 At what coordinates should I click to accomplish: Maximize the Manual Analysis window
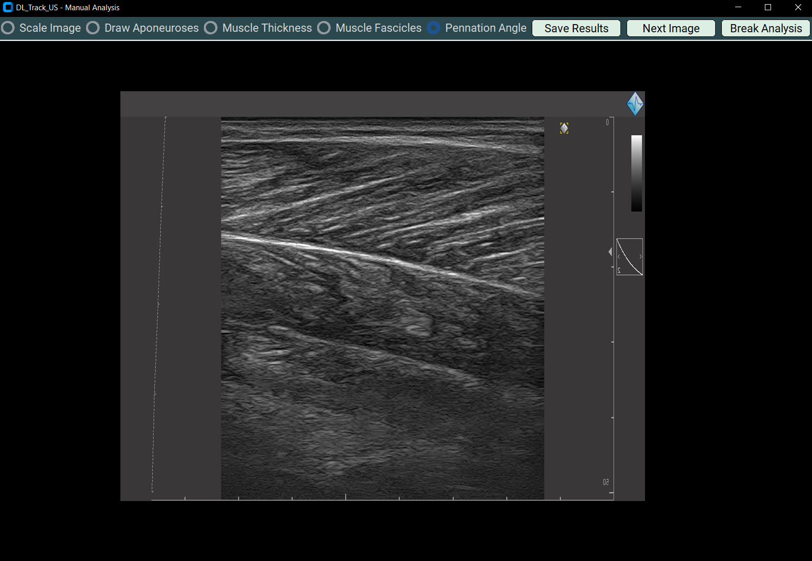click(768, 7)
